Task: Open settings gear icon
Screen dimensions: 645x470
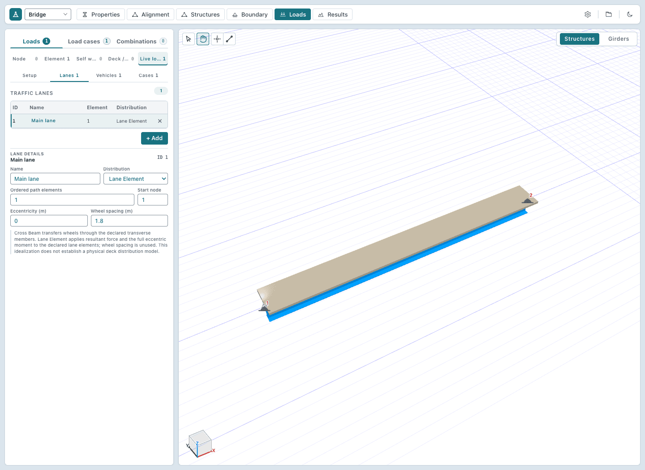Action: 588,14
